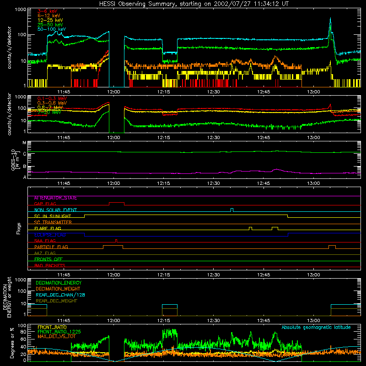Viewport: 366px width, 366px height.
Task: Click the narrow SAA_FLAG pulse near 12:00
Action: coord(116,241)
